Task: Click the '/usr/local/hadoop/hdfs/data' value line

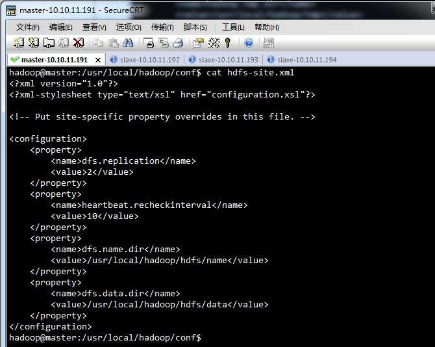Action: 160,305
